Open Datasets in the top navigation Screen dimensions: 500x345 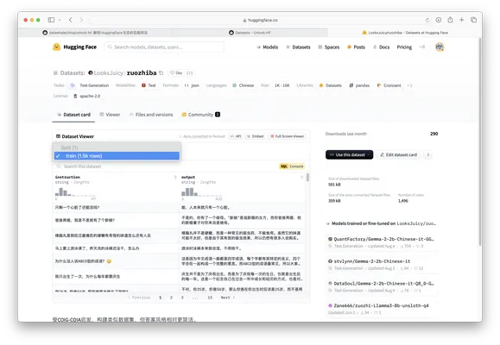[298, 47]
